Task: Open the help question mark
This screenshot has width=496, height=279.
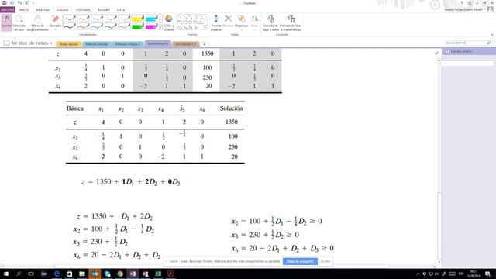Action: pyautogui.click(x=462, y=3)
